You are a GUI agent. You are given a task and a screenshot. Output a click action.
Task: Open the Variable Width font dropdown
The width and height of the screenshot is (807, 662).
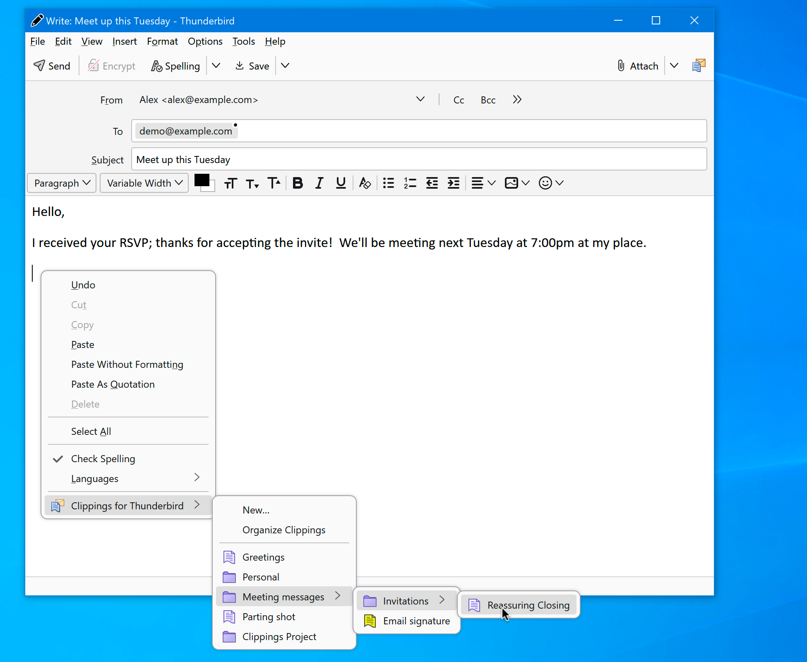tap(144, 183)
